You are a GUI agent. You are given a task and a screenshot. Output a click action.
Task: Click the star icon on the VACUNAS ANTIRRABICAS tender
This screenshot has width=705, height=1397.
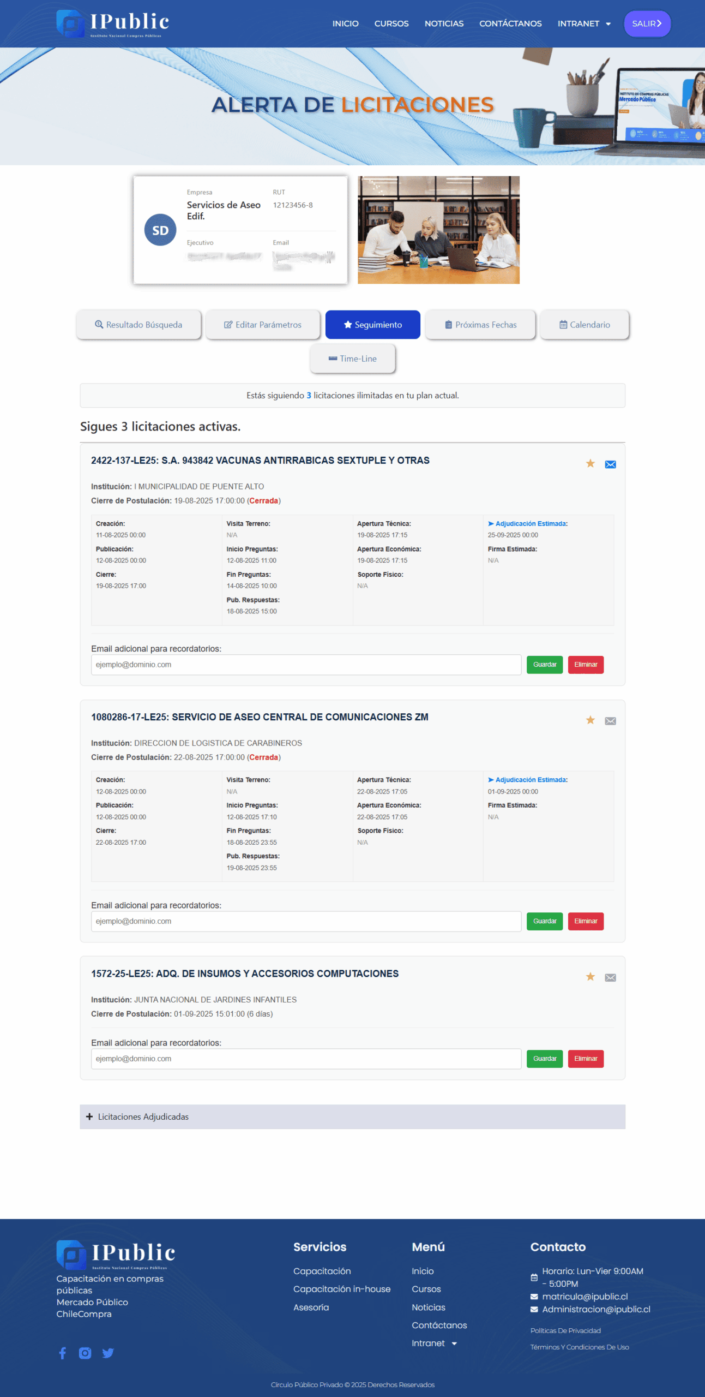590,463
